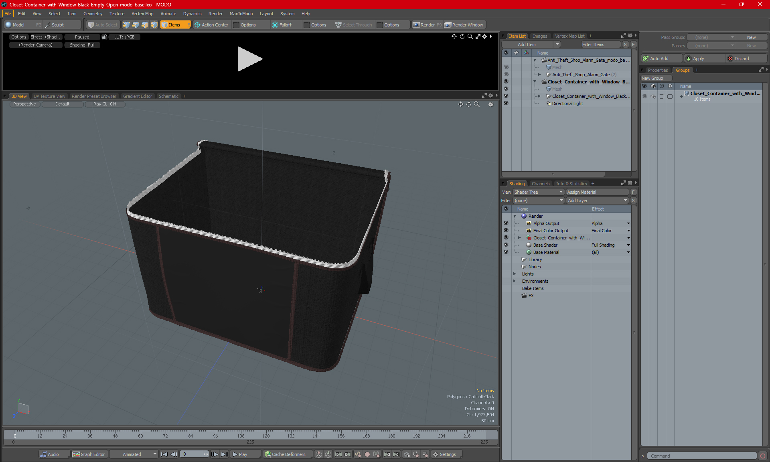Open the Shading tab in properties
This screenshot has width=770, height=462.
click(x=517, y=183)
